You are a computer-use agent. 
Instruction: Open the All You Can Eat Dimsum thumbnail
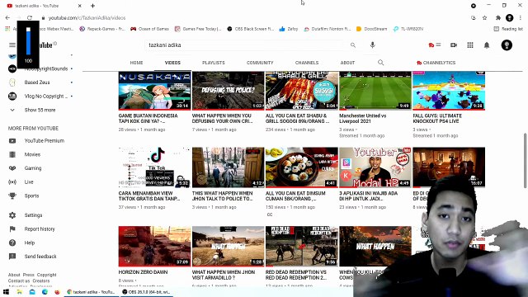pyautogui.click(x=302, y=167)
